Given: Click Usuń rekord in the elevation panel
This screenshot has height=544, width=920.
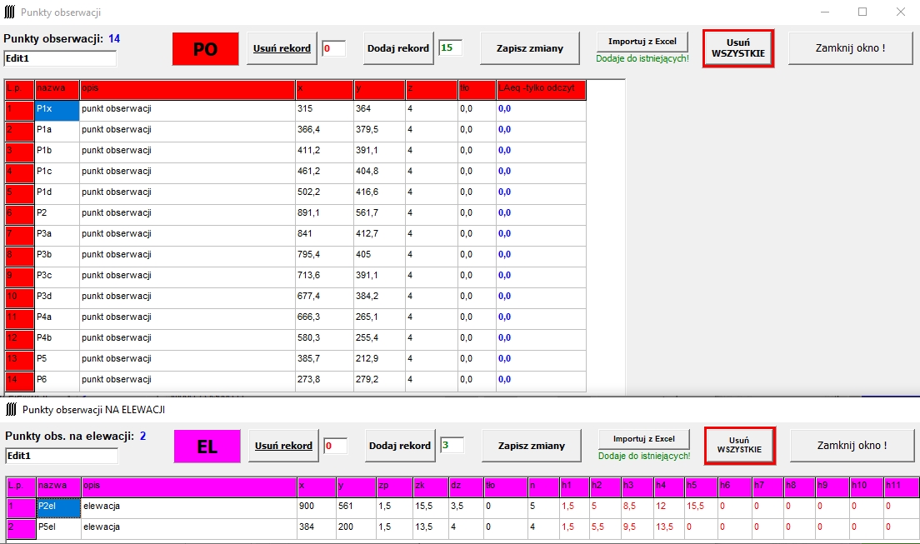Looking at the screenshot, I should click(283, 446).
